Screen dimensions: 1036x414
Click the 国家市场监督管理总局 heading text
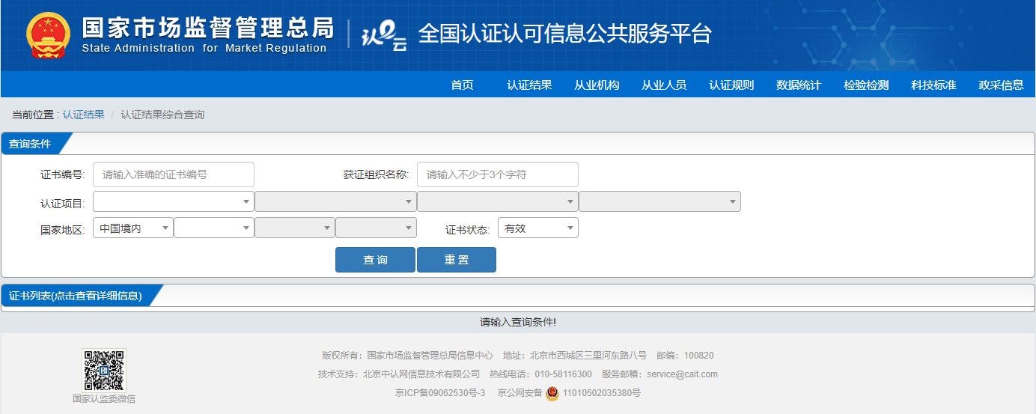[x=207, y=27]
